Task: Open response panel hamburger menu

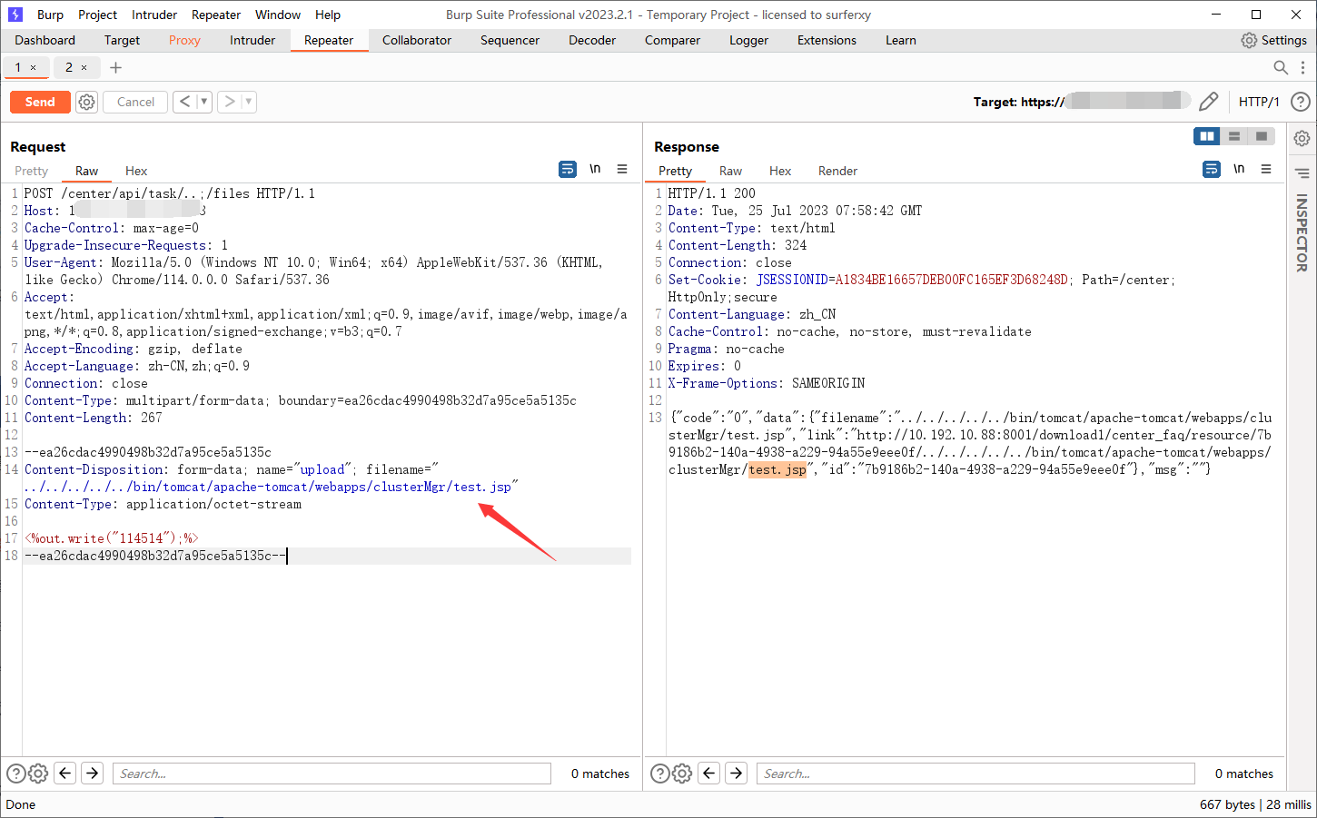Action: point(1266,169)
